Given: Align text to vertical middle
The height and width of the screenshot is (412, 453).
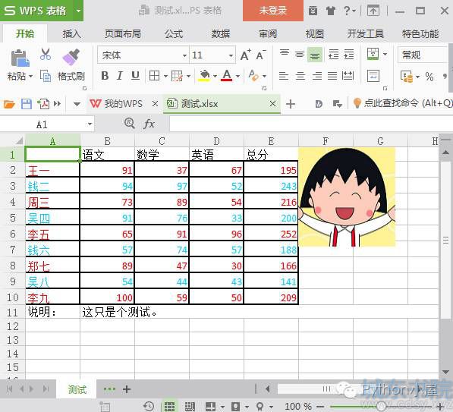Looking at the screenshot, I should [x=300, y=55].
